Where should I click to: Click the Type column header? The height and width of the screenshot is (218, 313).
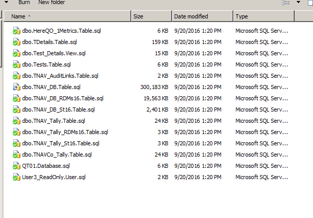tap(263, 16)
